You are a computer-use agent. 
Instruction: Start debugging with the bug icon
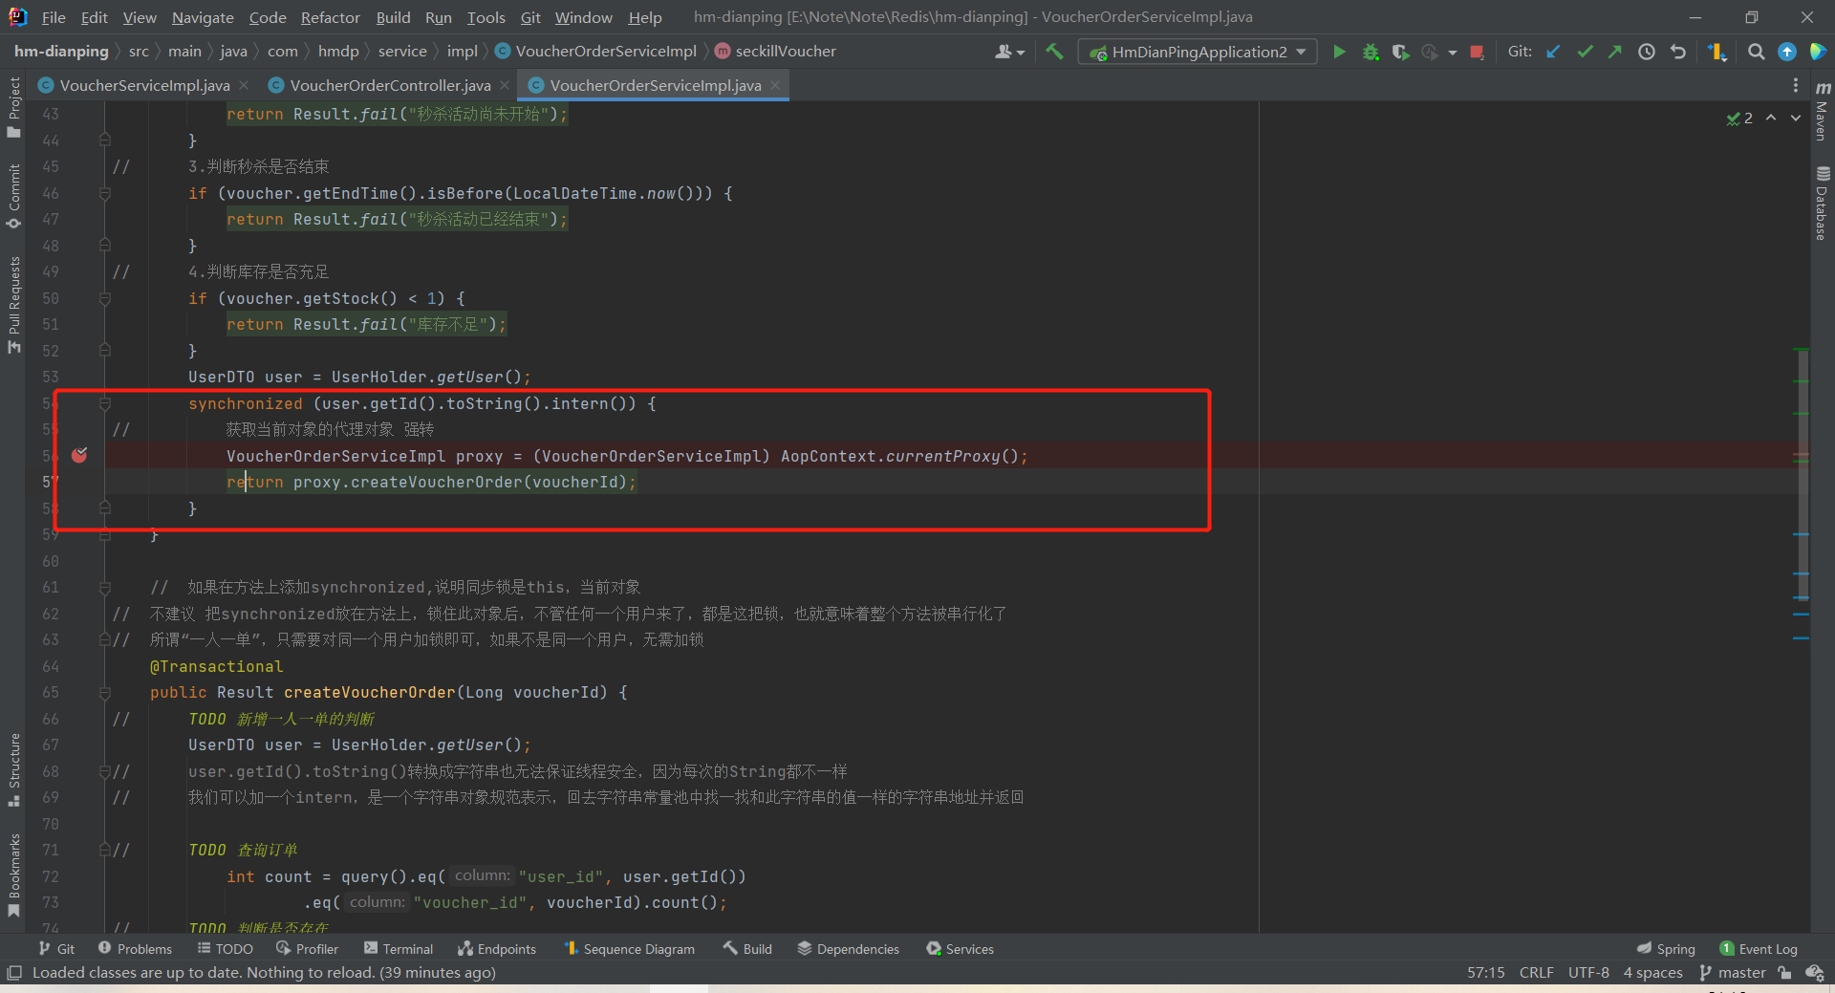pyautogui.click(x=1371, y=52)
